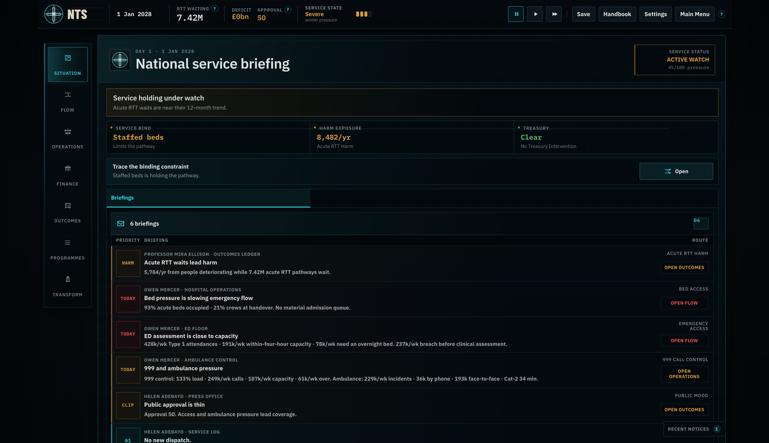Screen dimensions: 769x443
Task: Select 'Public approval is thin' title
Action: [174, 405]
